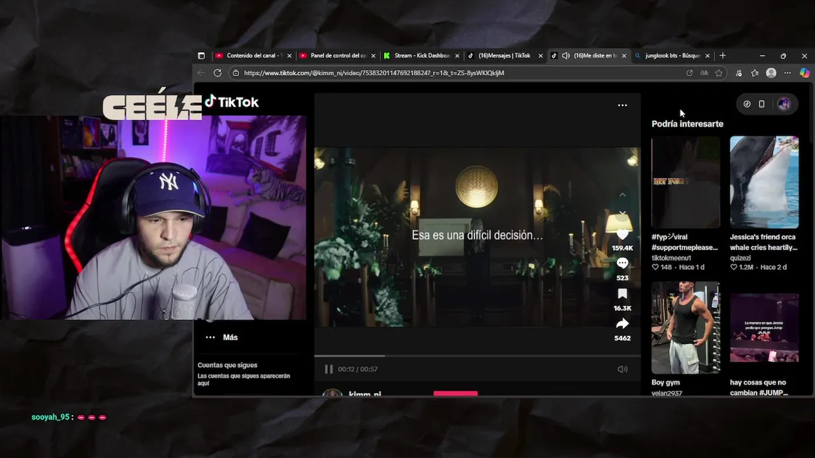The width and height of the screenshot is (815, 458).
Task: Switch to the Stream - Kick Dashboard tab
Action: (x=420, y=56)
